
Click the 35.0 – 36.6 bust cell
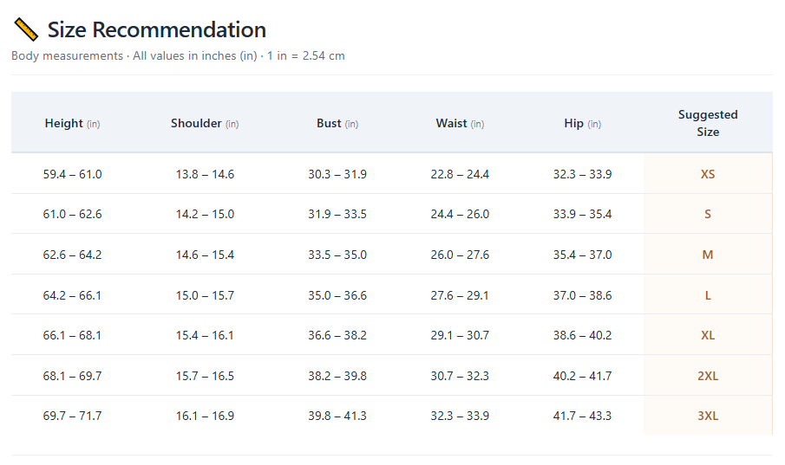pos(337,294)
